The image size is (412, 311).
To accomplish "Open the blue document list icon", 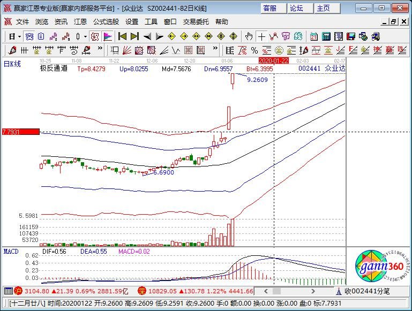I will (x=41, y=37).
